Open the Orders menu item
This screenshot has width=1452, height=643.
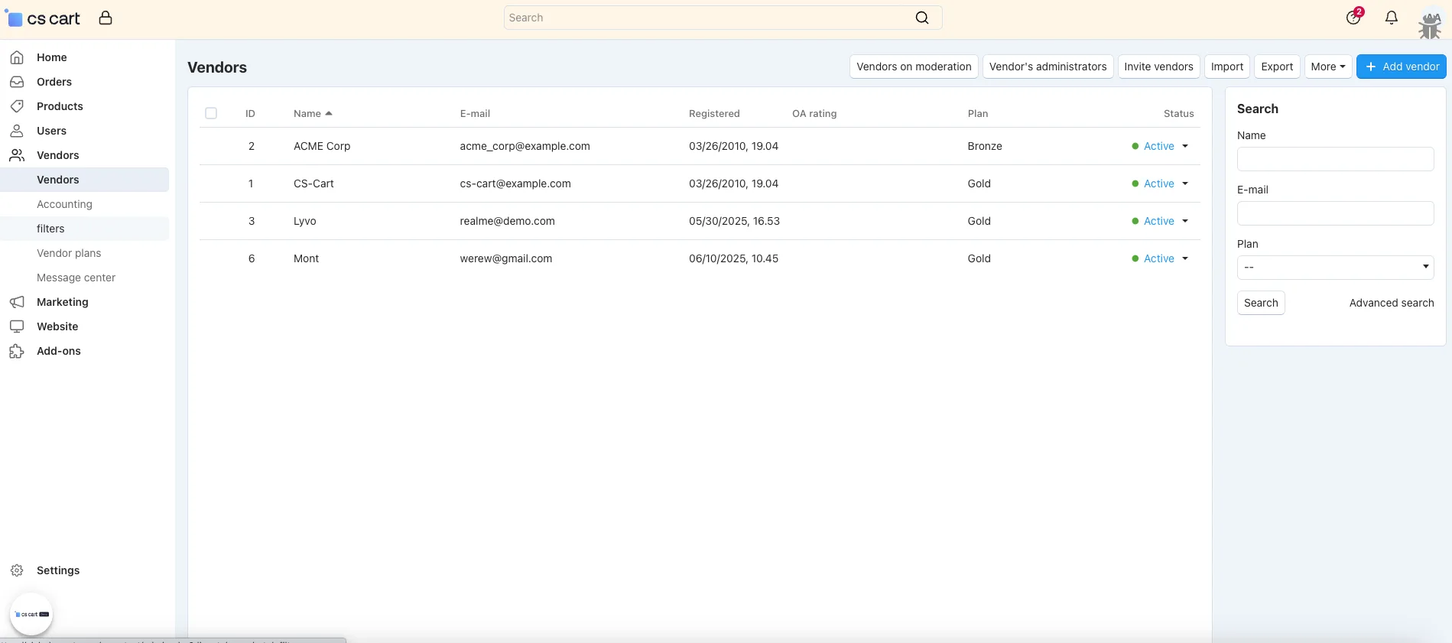click(54, 82)
